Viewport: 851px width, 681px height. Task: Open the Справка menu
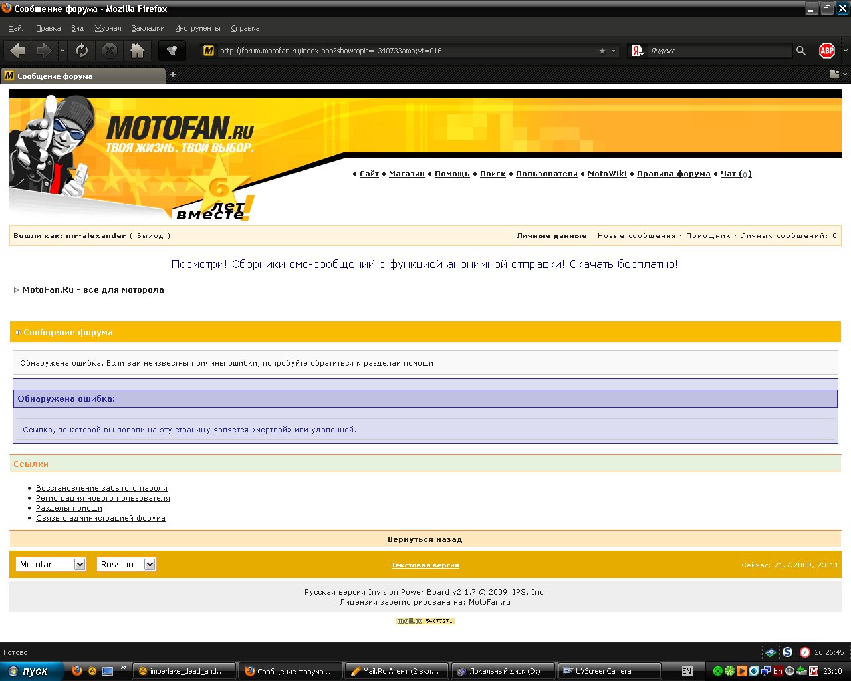point(245,28)
